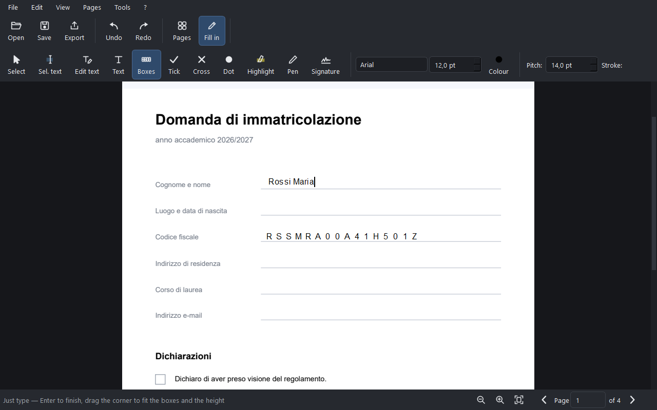Select the Pen drawing tool
Image resolution: width=657 pixels, height=410 pixels.
(293, 65)
